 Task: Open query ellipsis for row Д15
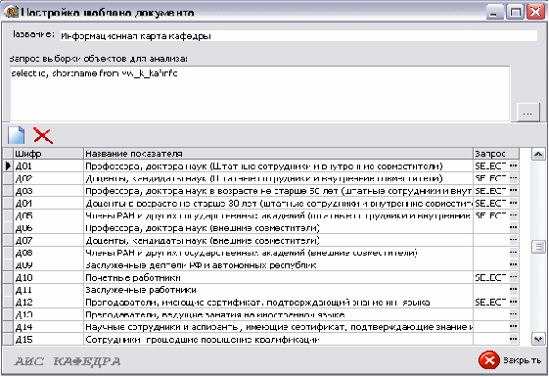pos(514,339)
